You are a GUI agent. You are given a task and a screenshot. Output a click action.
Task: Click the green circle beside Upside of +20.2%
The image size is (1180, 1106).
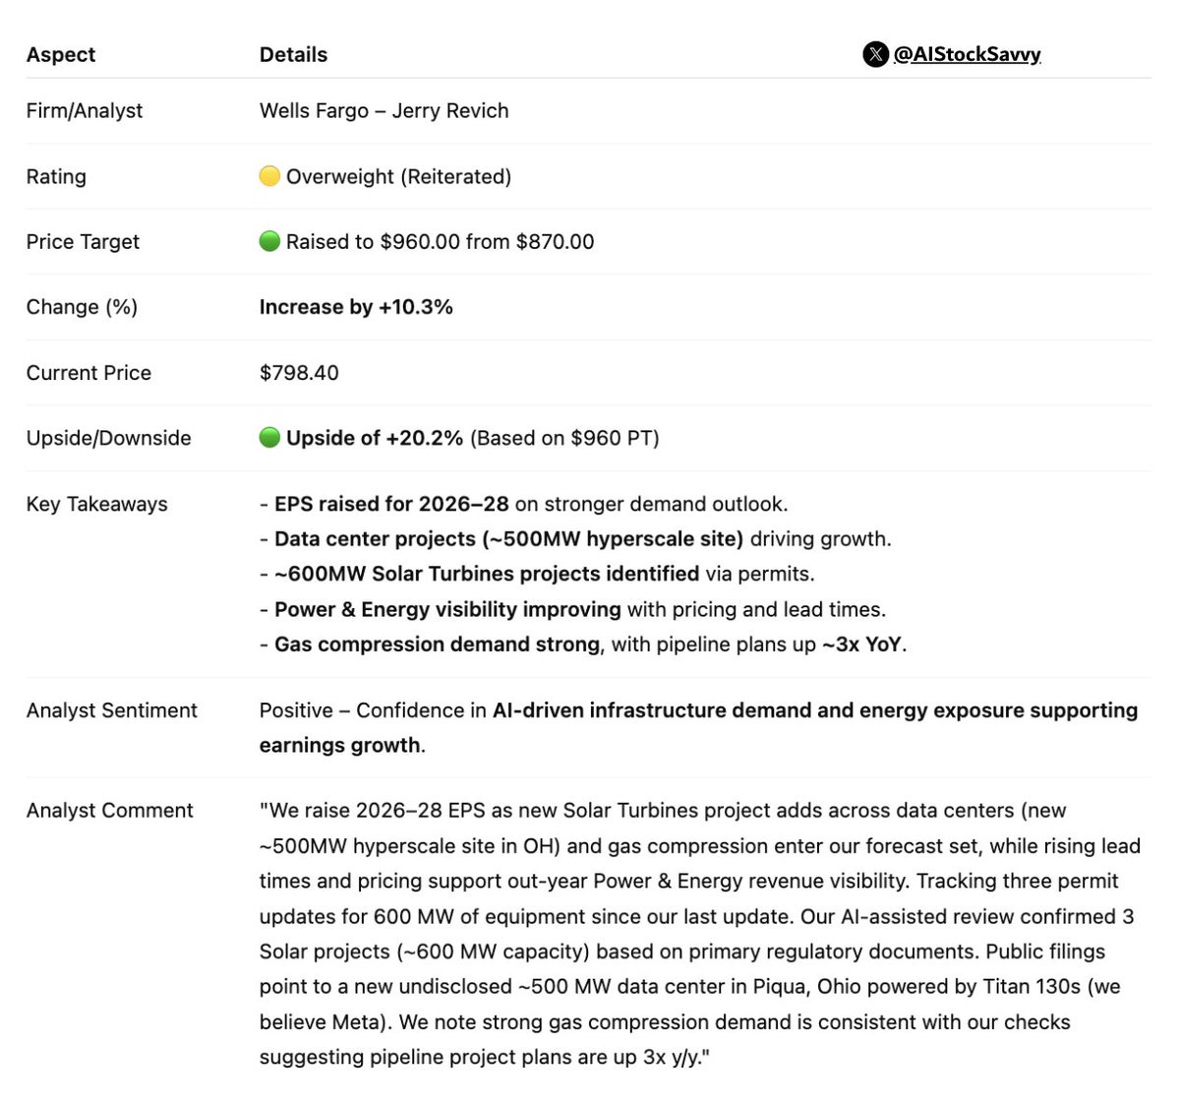pos(269,438)
